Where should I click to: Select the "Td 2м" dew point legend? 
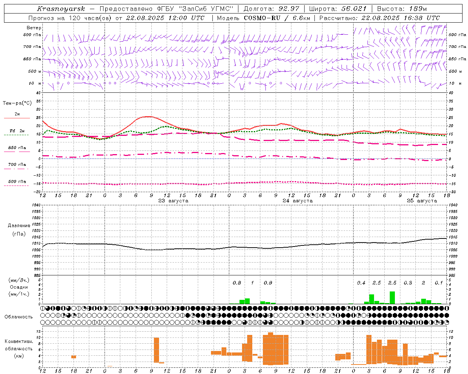pos(17,131)
